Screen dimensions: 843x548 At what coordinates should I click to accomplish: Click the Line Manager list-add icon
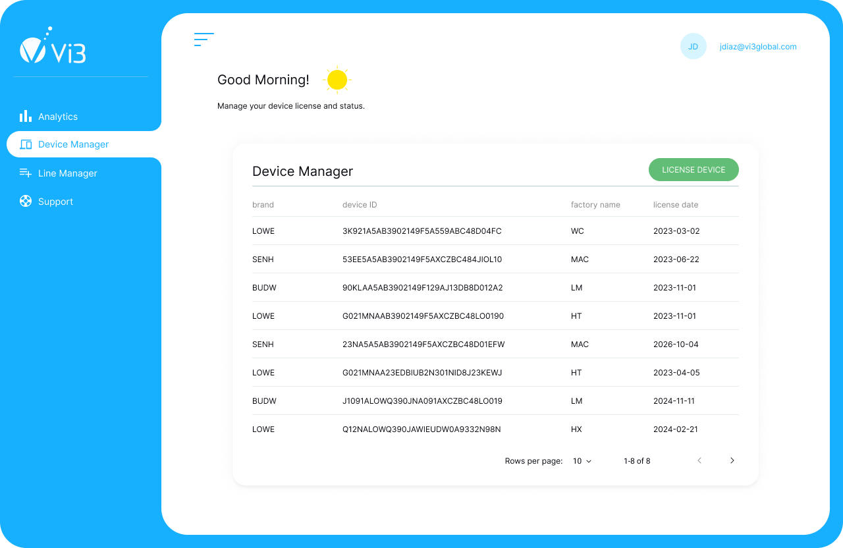pyautogui.click(x=26, y=173)
